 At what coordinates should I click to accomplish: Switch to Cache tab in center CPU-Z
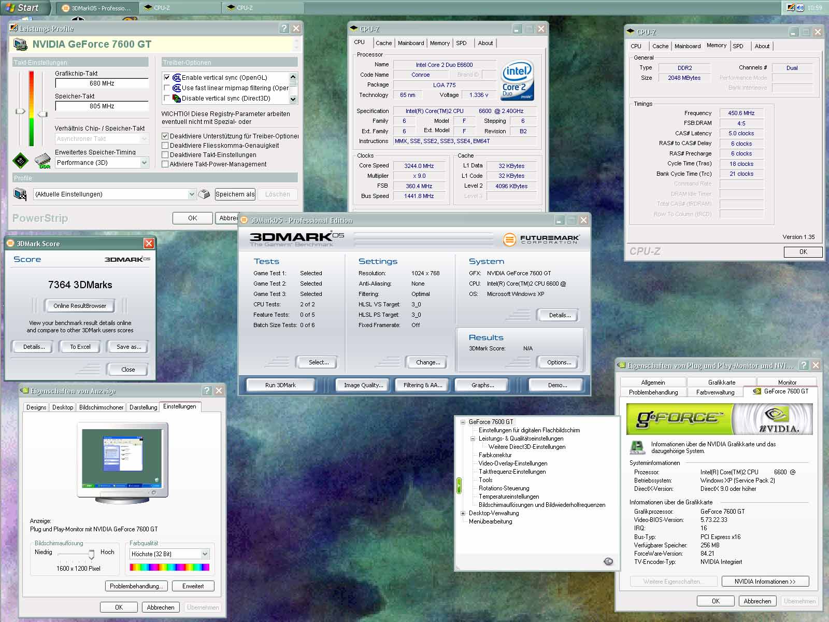383,43
